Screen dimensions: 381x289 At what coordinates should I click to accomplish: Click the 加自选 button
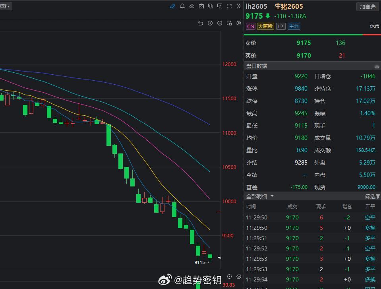pos(367,7)
